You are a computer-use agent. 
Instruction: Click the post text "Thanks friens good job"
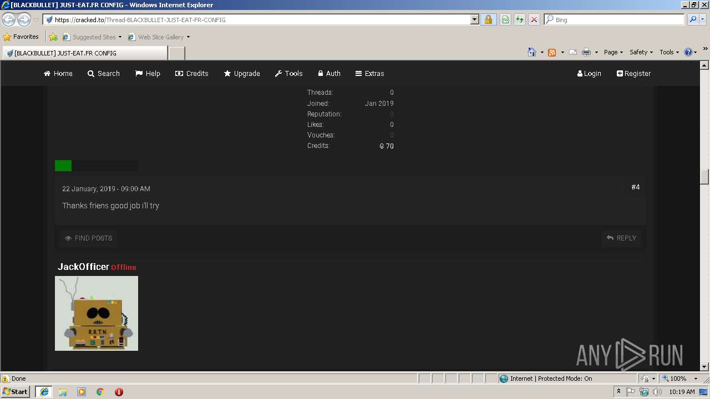tap(101, 206)
